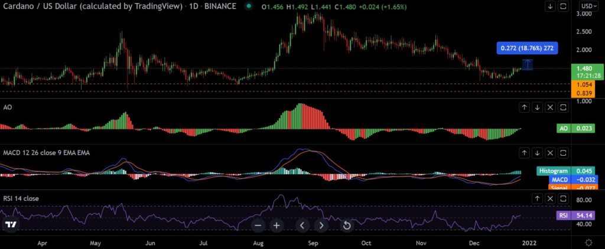605x249 pixels.
Task: Reset the chart view
Action: point(347,225)
